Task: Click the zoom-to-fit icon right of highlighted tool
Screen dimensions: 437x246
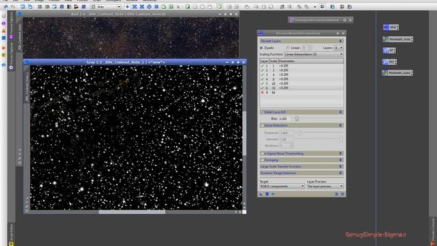Action: click(x=135, y=7)
